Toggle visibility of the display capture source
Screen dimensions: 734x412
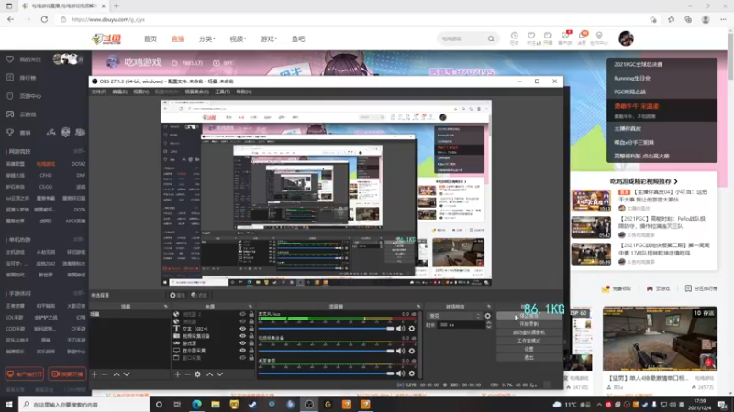242,351
